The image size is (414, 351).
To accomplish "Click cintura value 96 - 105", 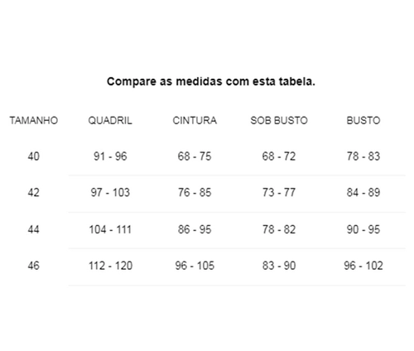I will 195,266.
